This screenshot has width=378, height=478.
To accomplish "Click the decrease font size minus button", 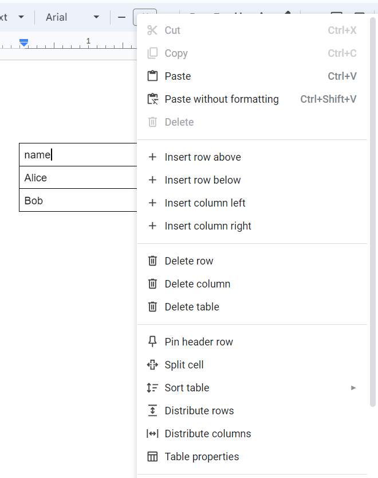I will point(121,17).
